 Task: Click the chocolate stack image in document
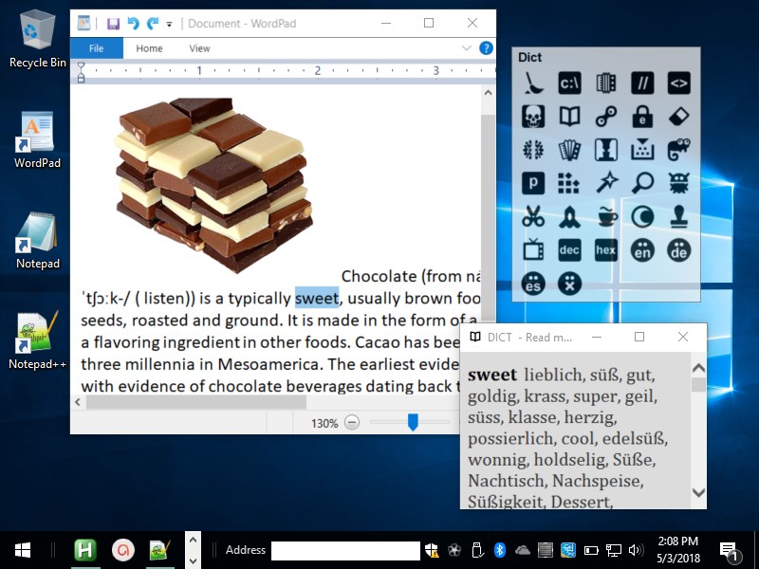pyautogui.click(x=213, y=185)
